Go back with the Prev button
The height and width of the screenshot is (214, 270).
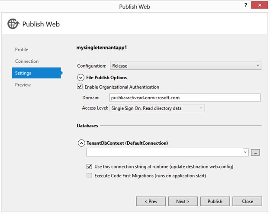151,201
